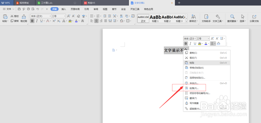Click the strikethrough icon in ribbon
Image resolution: width=261 pixels, height=123 pixels.
[48, 21]
